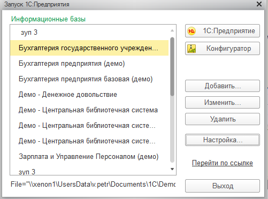Click the Конфигуратор drafting compass icon

192,49
